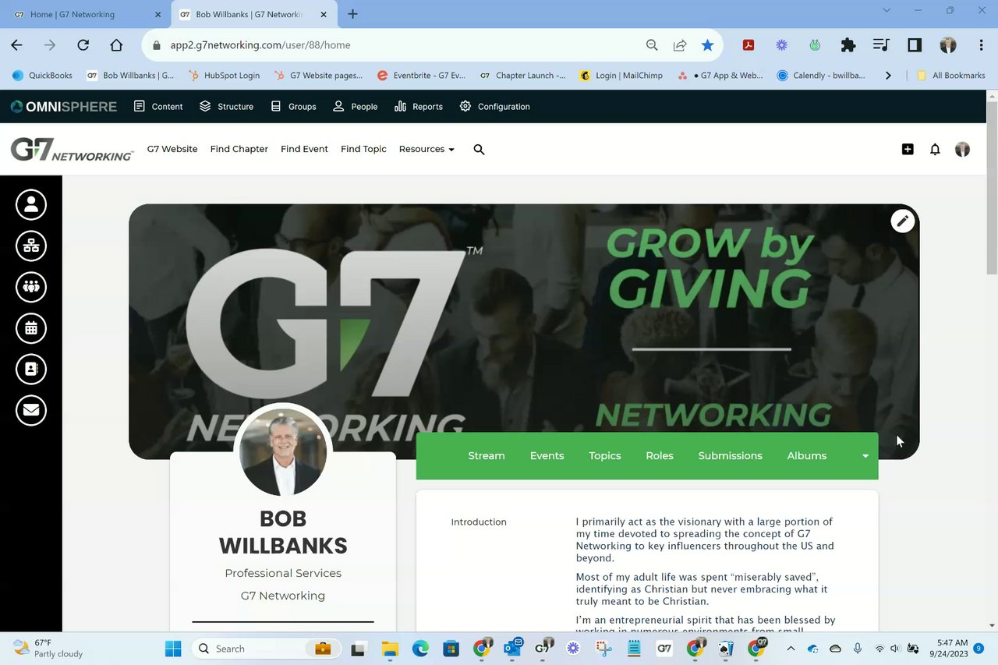Open the Chrome tab search dropdown
Viewport: 998px width, 665px height.
pos(887,10)
